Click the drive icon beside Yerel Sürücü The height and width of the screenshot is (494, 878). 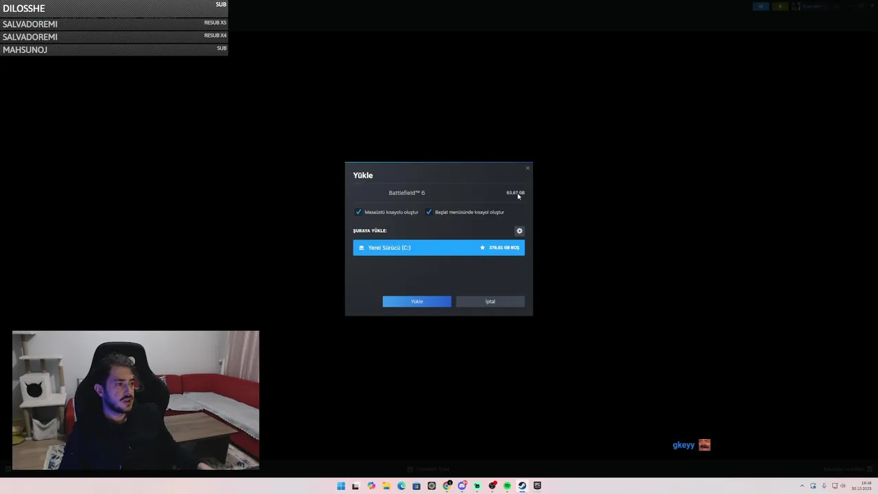tap(361, 248)
